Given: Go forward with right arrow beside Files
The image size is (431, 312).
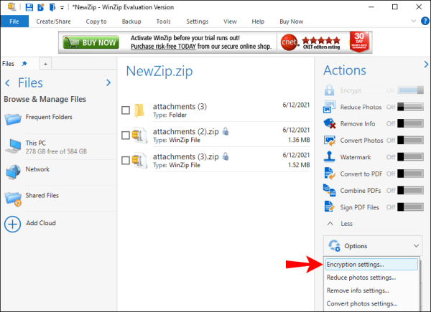Looking at the screenshot, I should [x=108, y=82].
